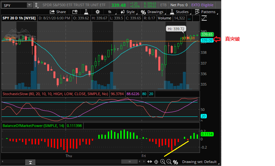The image size is (275, 166).
Task: Click the O: 339.62 open value
Action: (81, 18)
